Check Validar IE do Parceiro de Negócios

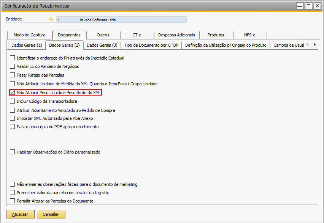[x=13, y=66]
